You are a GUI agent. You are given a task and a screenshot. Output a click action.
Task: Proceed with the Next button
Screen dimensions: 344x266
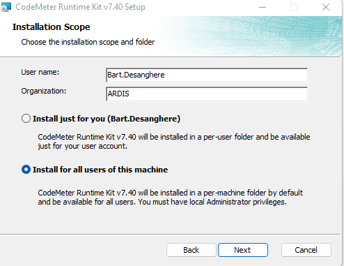pos(243,250)
